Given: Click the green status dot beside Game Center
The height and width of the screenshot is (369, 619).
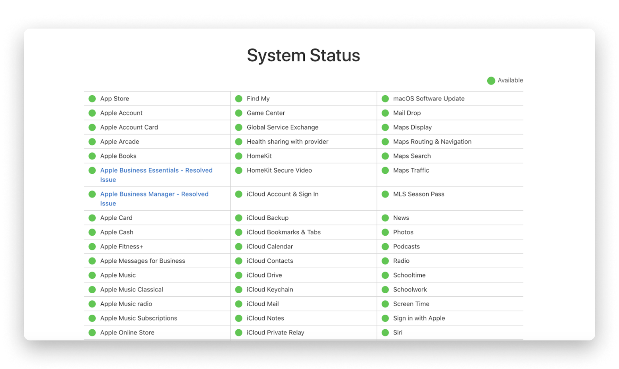Looking at the screenshot, I should coord(238,113).
